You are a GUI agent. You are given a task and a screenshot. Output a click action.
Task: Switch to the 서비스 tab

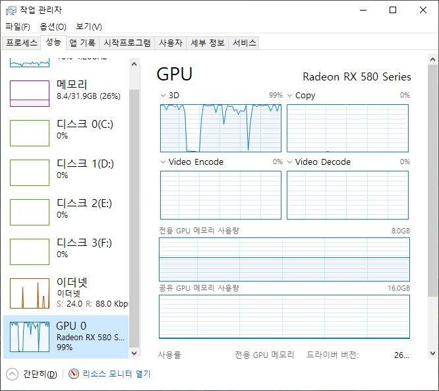[244, 43]
